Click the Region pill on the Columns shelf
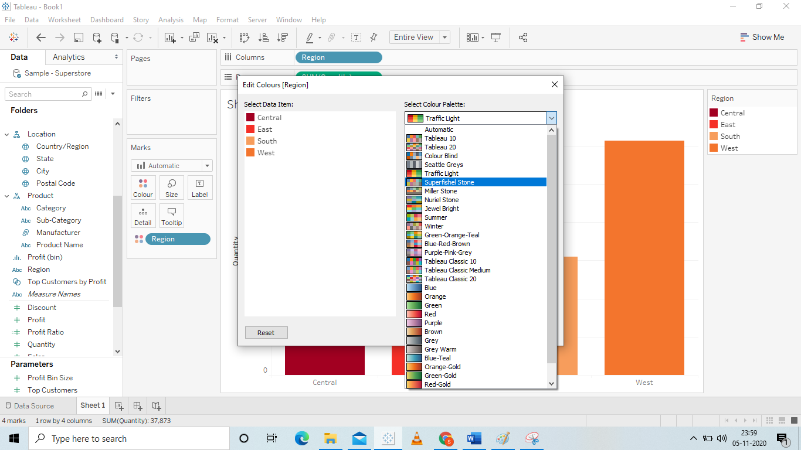The width and height of the screenshot is (801, 450). (x=339, y=57)
